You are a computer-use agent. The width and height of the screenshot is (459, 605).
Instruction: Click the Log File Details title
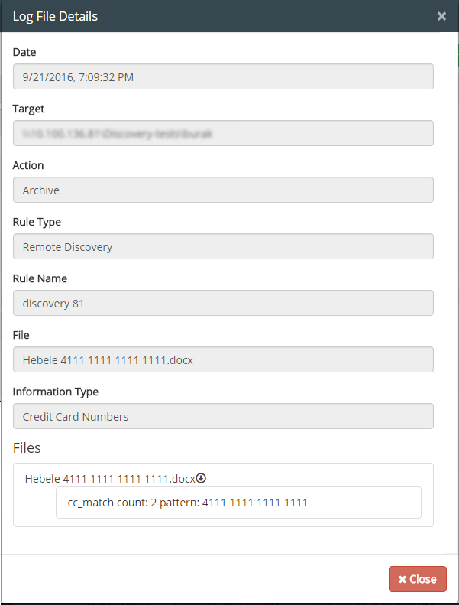(x=55, y=17)
